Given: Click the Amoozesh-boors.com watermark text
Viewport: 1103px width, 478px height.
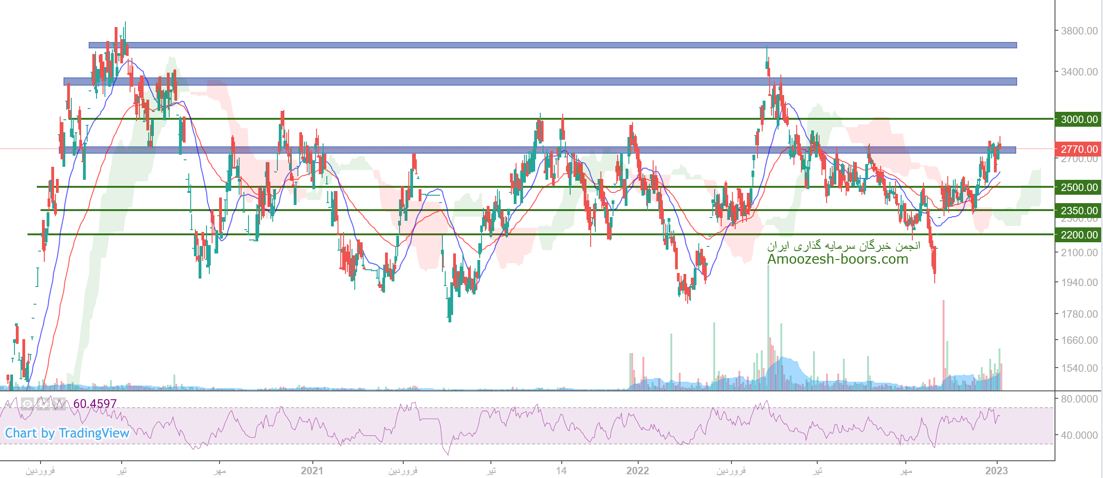Looking at the screenshot, I should (838, 259).
